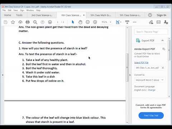Click the selected file name field

point(148,68)
